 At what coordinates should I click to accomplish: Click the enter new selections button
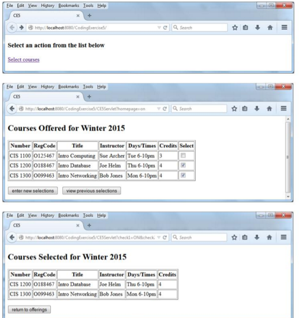33,191
